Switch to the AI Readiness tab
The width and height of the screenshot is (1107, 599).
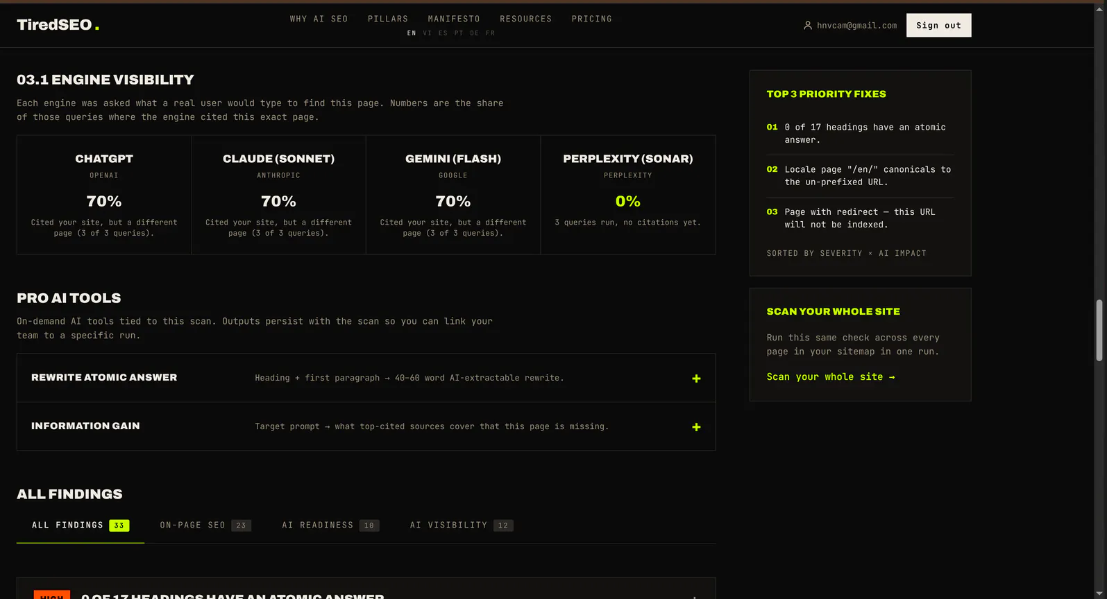click(330, 526)
